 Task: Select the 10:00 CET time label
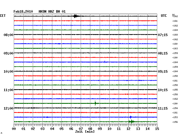pos(9,72)
